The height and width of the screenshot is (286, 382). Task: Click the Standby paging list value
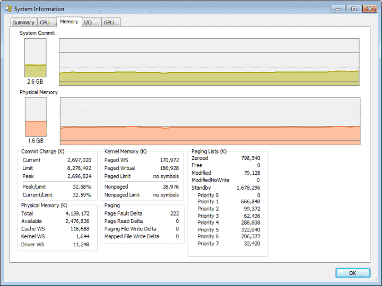click(248, 187)
